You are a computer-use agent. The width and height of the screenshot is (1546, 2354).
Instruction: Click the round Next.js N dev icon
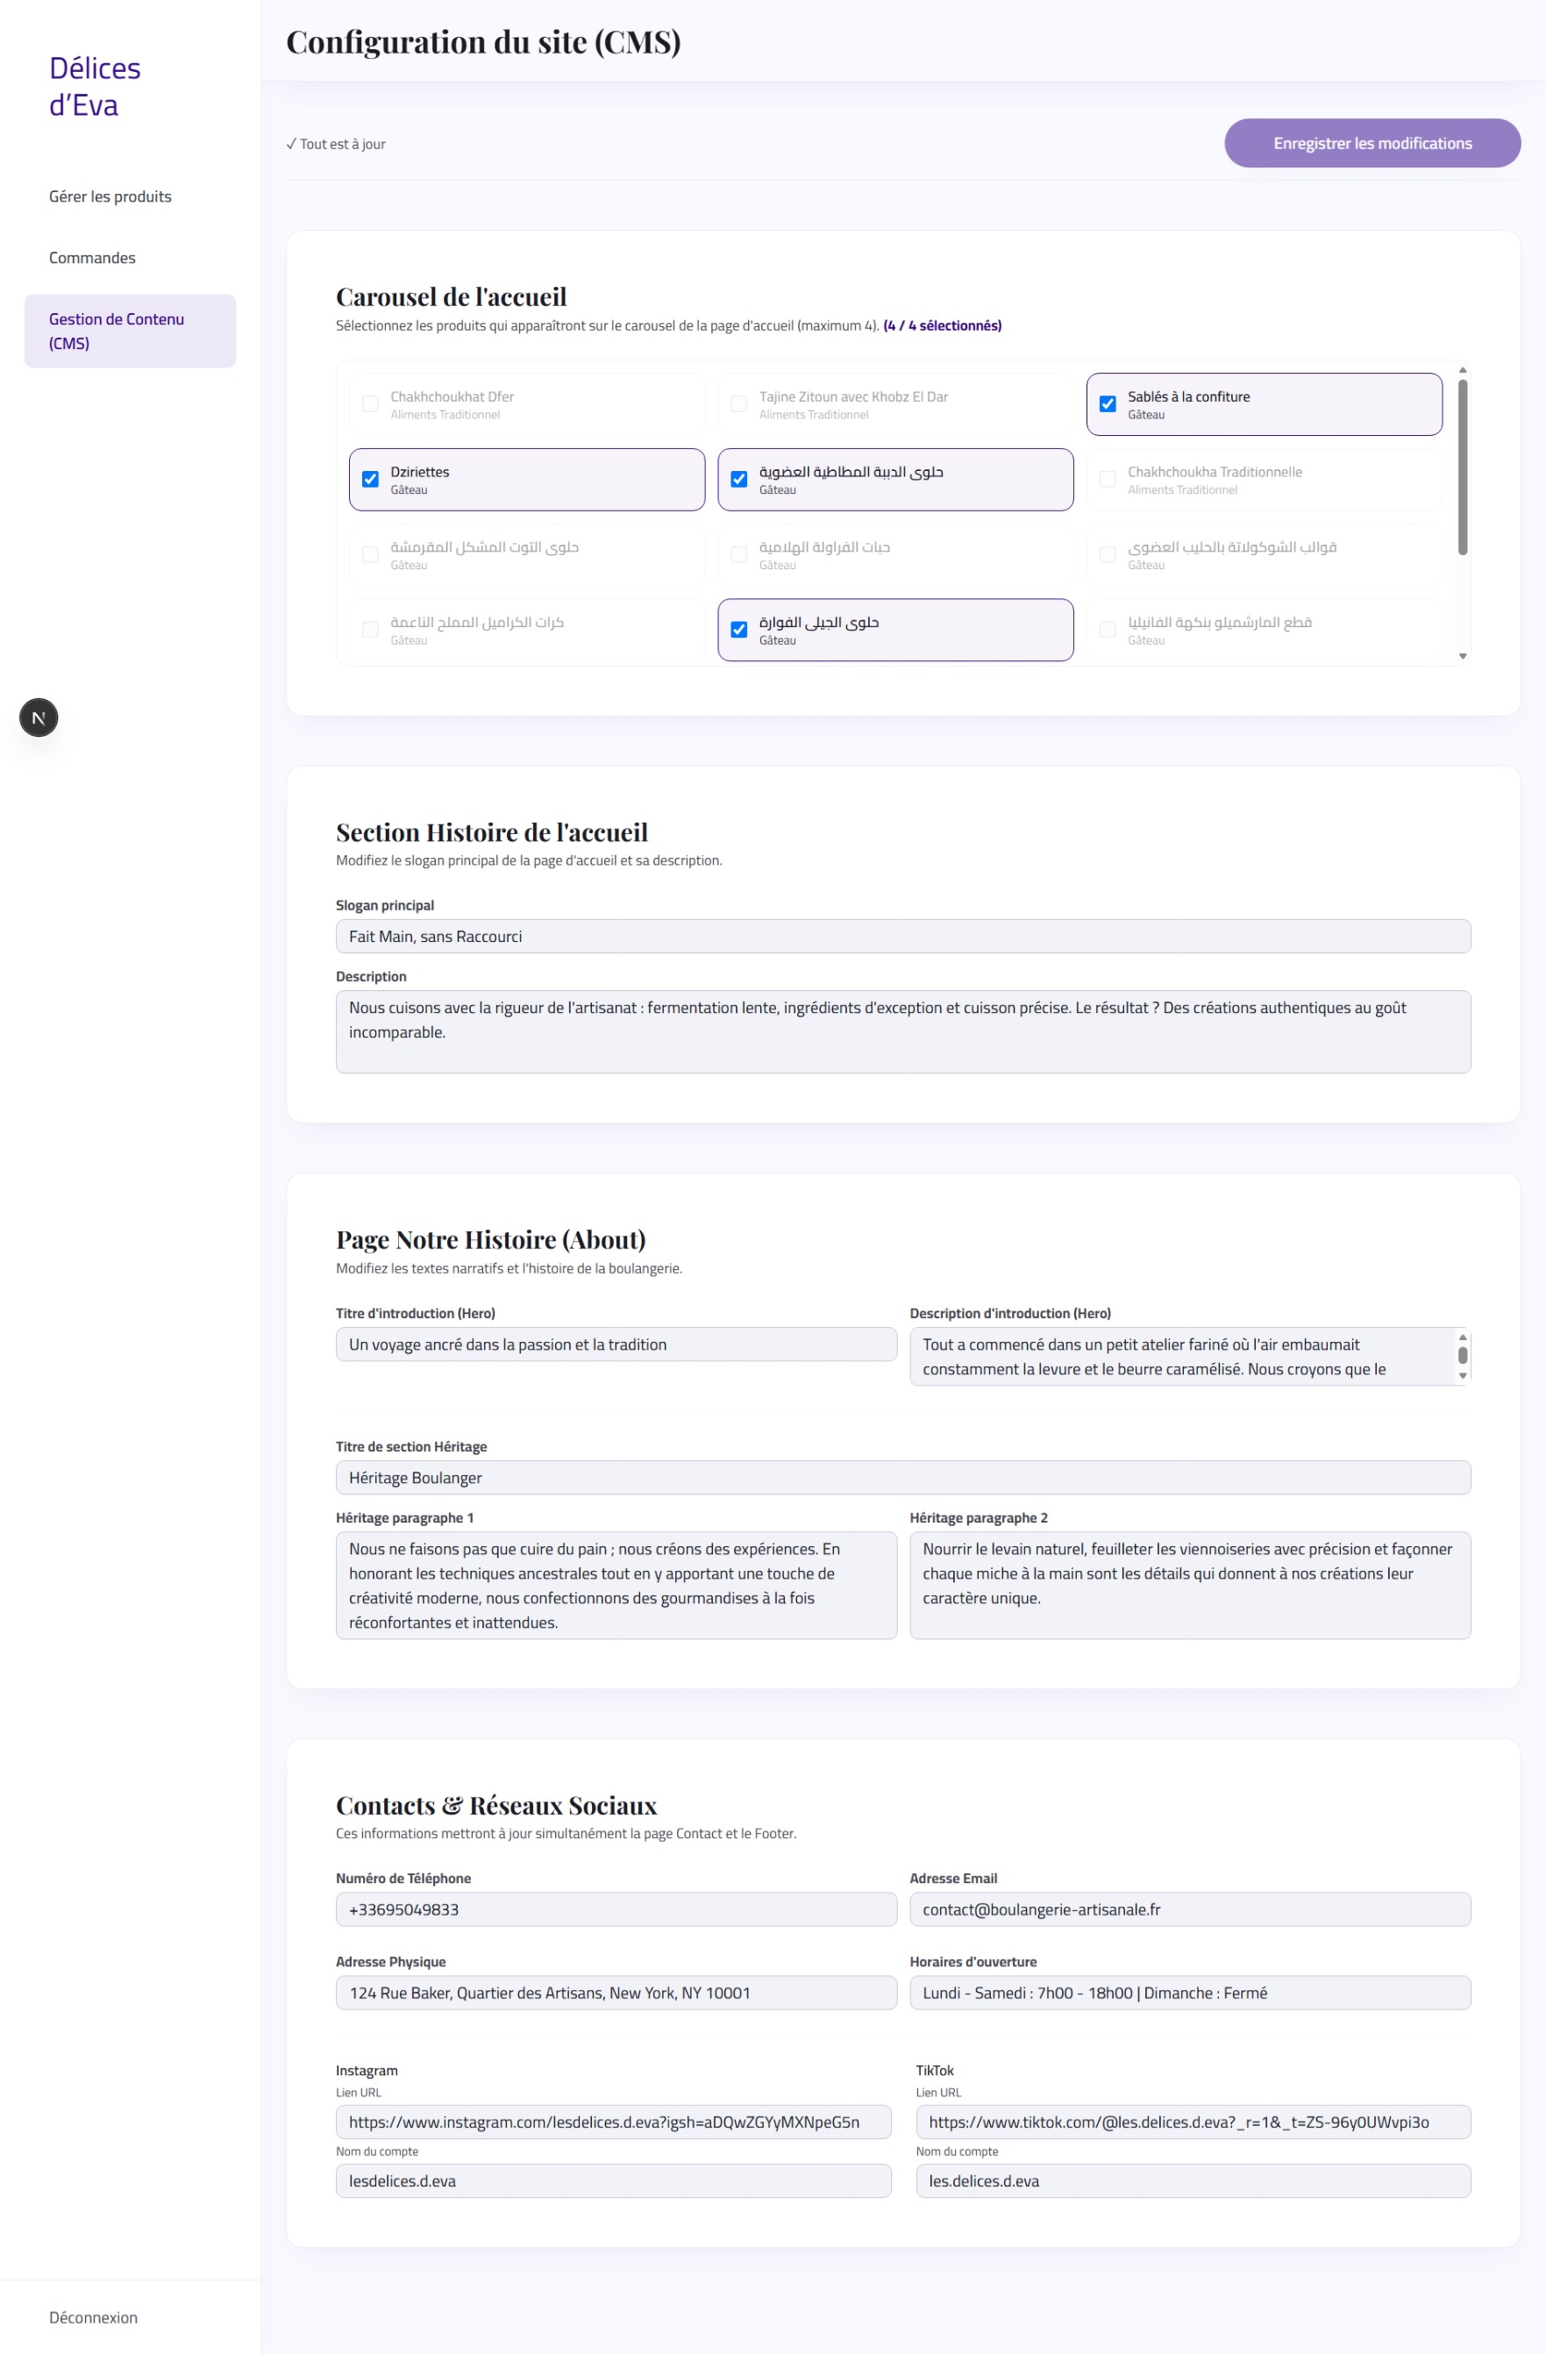(x=39, y=718)
